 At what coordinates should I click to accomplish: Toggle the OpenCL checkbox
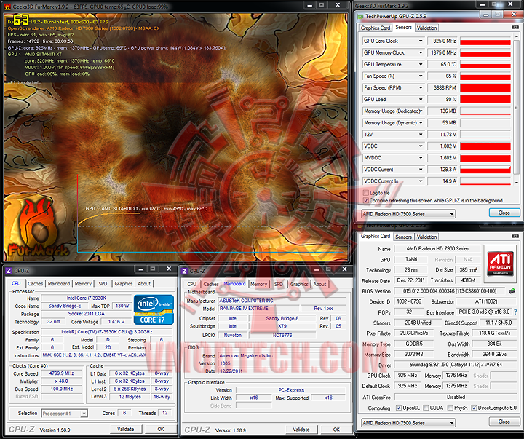coord(399,408)
